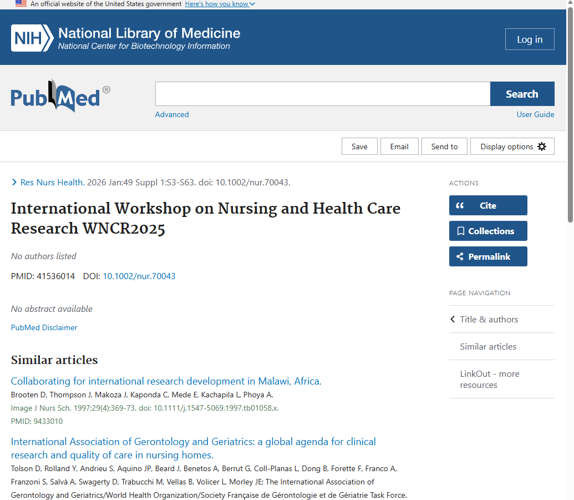Screen dimensions: 574x500
Task: Focus the PubMed search input field
Action: coord(322,94)
